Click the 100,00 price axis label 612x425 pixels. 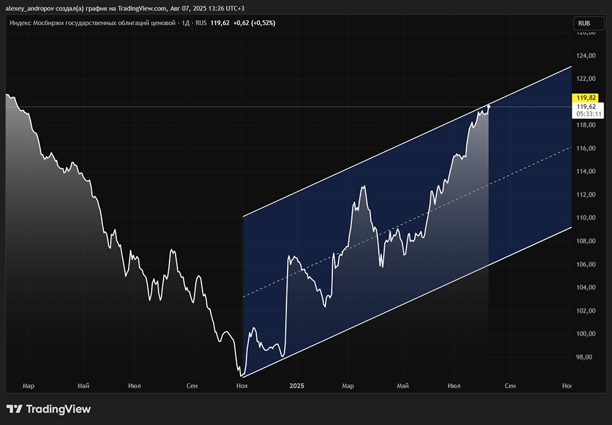(x=586, y=334)
